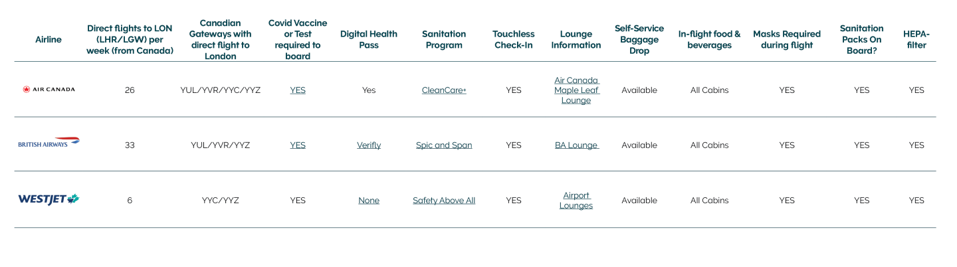Open the BA Lounge link

coord(576,145)
